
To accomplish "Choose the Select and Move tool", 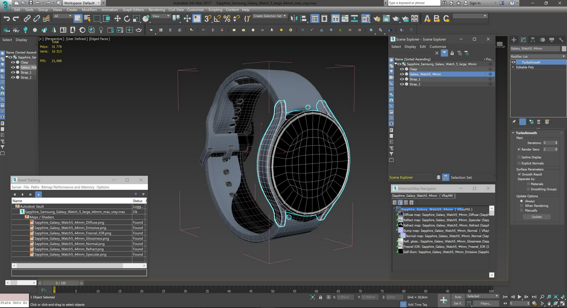I will (x=118, y=19).
